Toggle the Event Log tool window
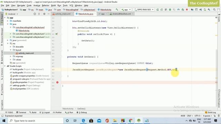This screenshot has width=221, height=124. point(210,113)
